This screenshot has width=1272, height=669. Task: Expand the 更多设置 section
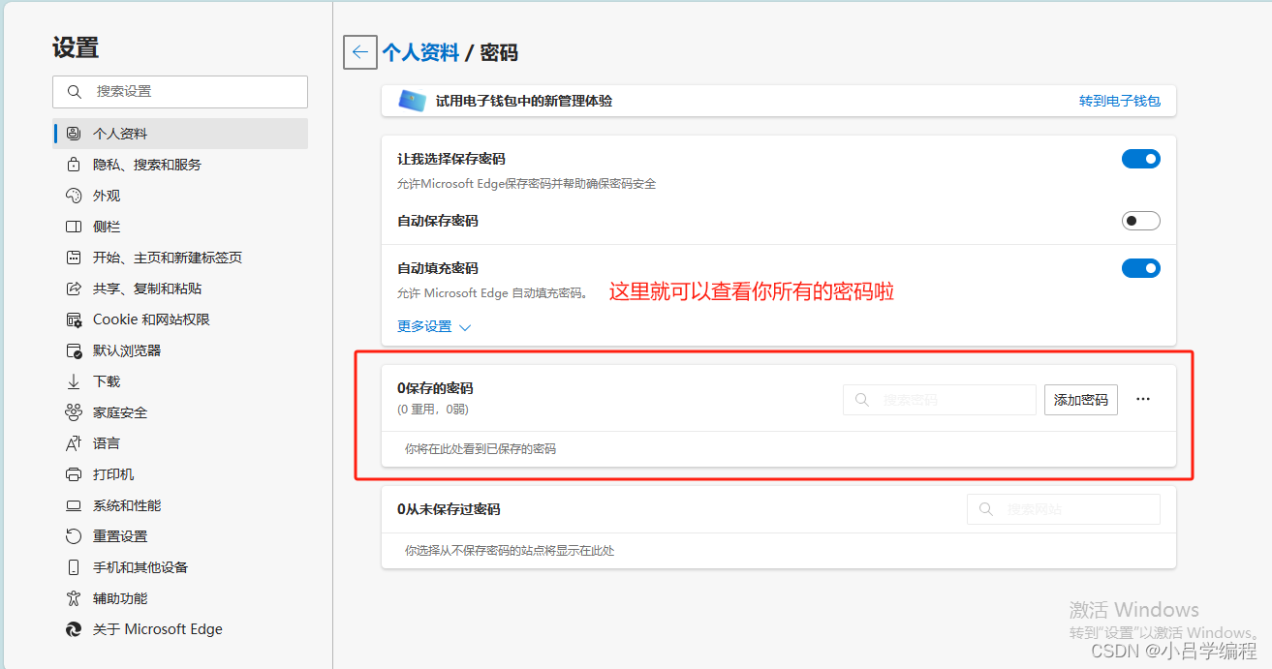coord(434,327)
